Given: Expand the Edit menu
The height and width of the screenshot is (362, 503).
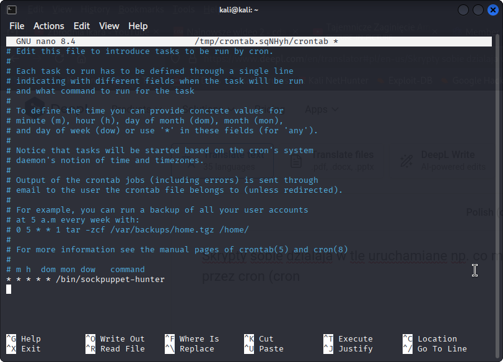Looking at the screenshot, I should point(81,26).
